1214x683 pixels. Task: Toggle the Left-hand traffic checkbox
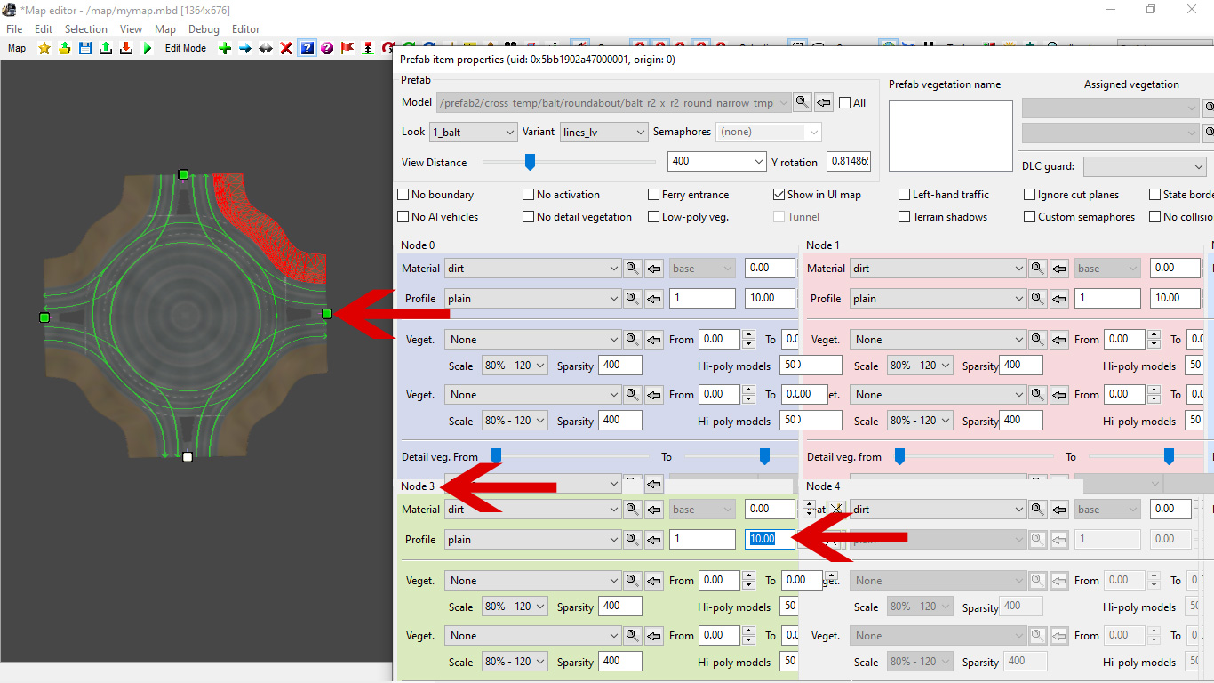coord(905,195)
